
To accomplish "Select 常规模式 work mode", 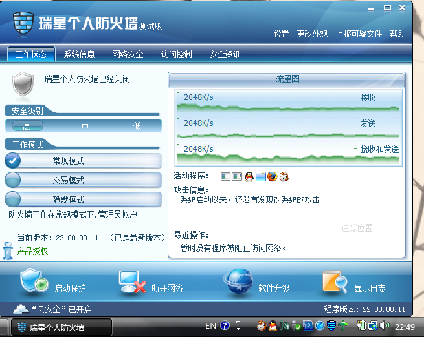I will click(x=84, y=161).
